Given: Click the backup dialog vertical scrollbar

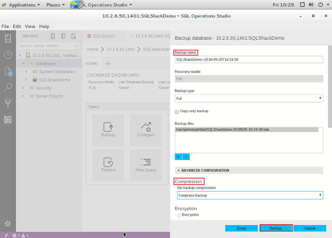Looking at the screenshot, I should click(x=330, y=87).
